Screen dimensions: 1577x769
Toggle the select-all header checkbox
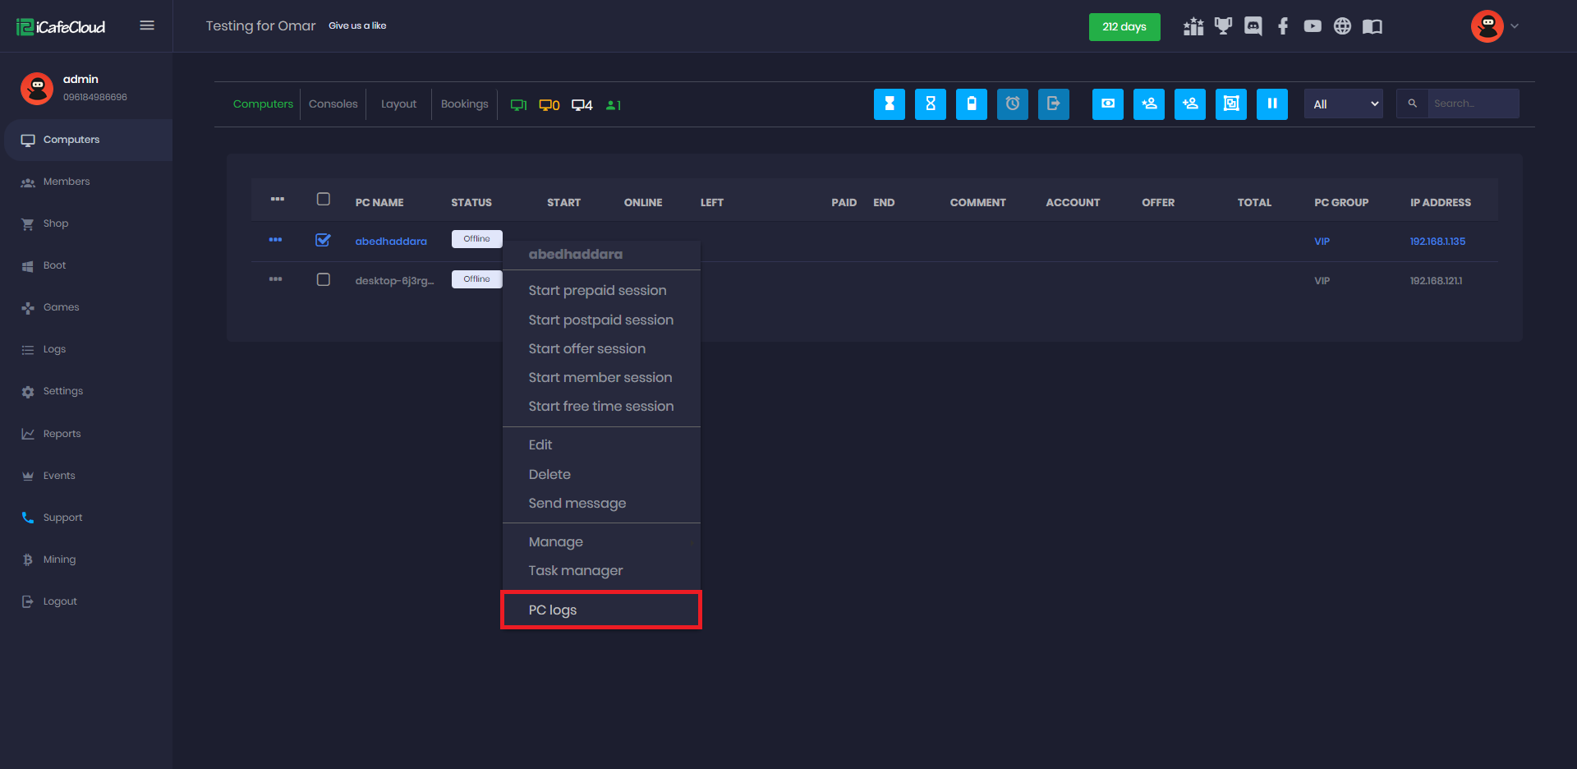pyautogui.click(x=323, y=200)
